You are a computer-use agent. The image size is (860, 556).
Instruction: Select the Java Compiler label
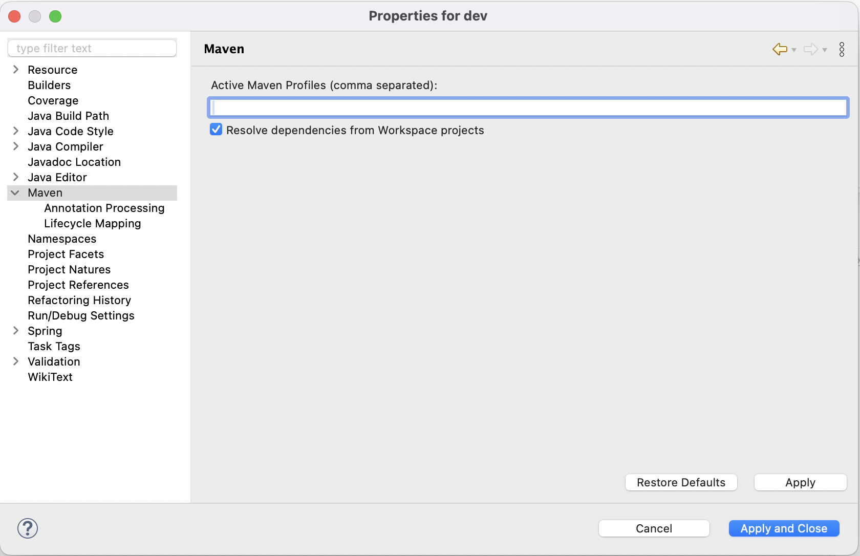click(66, 146)
